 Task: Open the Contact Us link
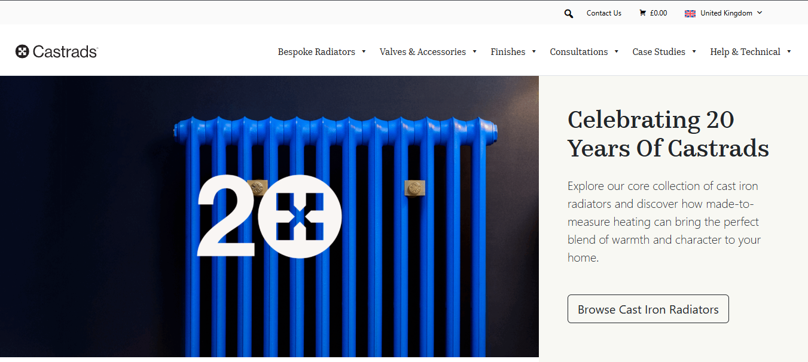coord(604,13)
